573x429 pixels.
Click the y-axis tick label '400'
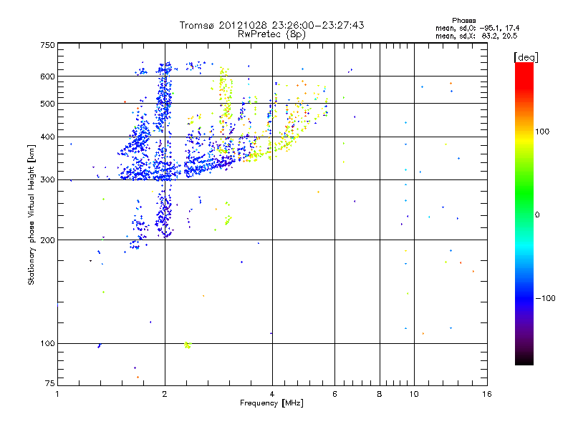[48, 137]
